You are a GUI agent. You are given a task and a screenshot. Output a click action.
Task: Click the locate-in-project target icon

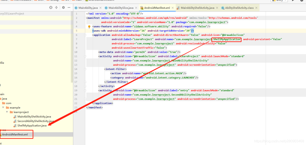(51, 7)
